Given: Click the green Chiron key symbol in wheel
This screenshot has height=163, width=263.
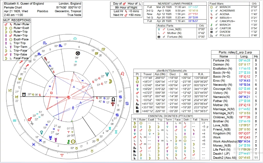Looking at the screenshot, I should (68, 142).
